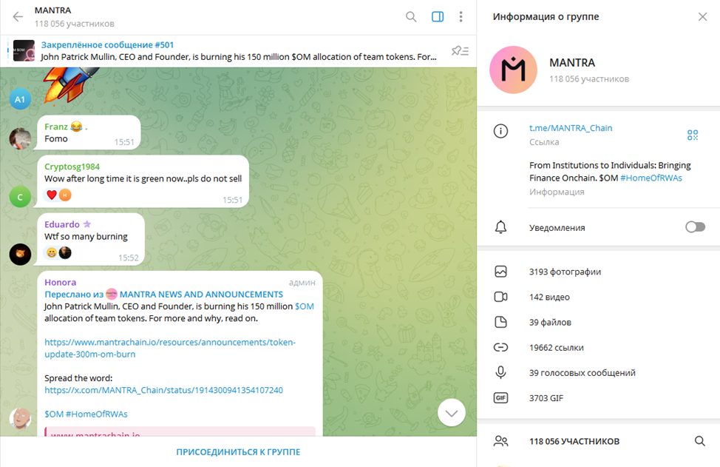Click the MANTRA chat title in header
Screen dimensions: 720x467
point(52,10)
